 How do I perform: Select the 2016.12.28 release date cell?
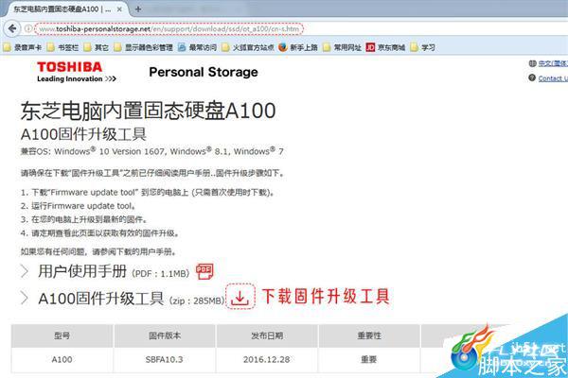(x=267, y=359)
